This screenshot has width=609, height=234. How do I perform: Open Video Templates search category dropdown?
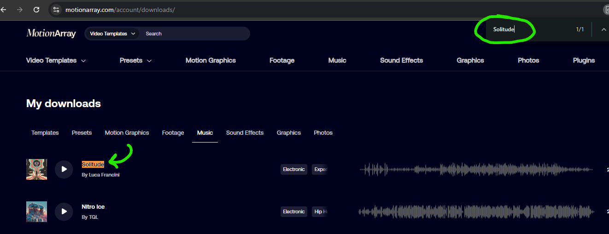[112, 34]
